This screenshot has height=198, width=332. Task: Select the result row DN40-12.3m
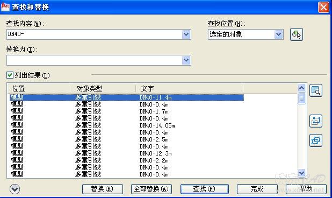coord(127,153)
